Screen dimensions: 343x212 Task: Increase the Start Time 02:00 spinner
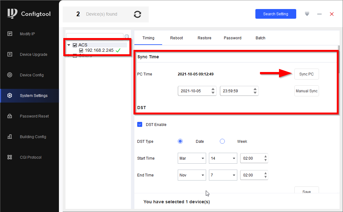(265, 157)
